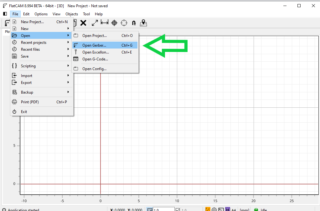The width and height of the screenshot is (320, 211).
Task: Click the locate in object map-pin icon
Action: point(143,23)
